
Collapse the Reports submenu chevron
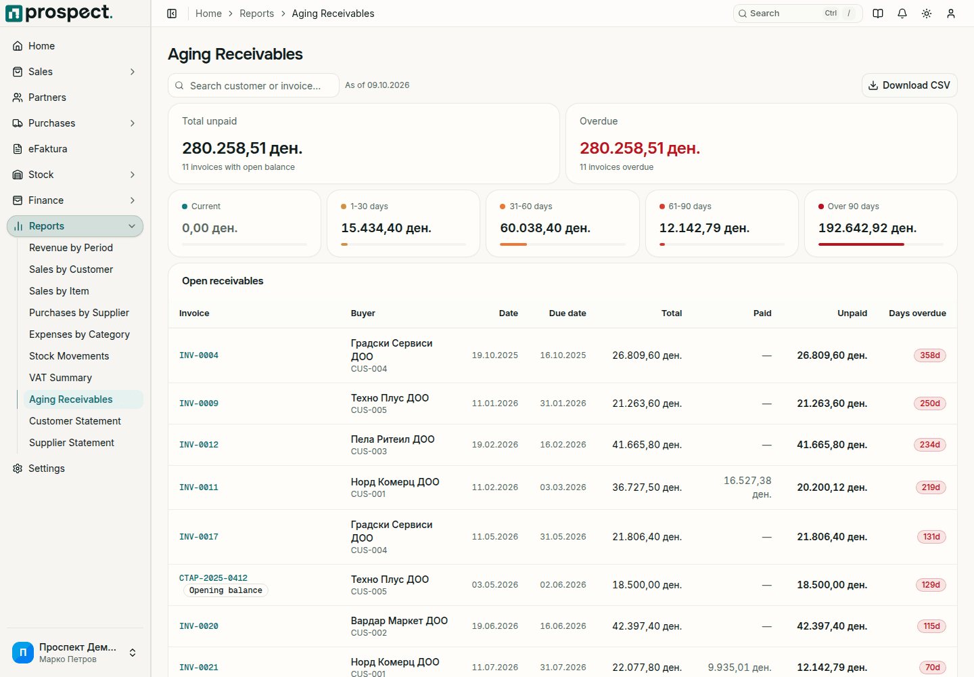pyautogui.click(x=132, y=226)
